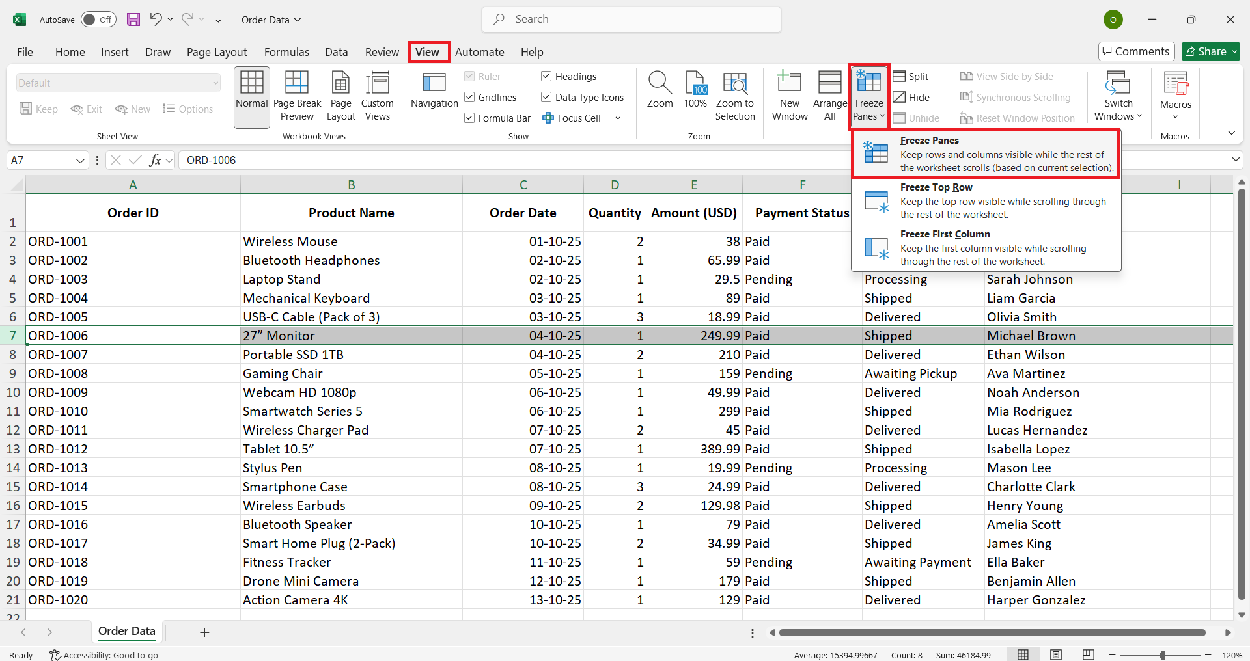Open the Switch Windows dropdown
Image resolution: width=1250 pixels, height=661 pixels.
(1118, 96)
